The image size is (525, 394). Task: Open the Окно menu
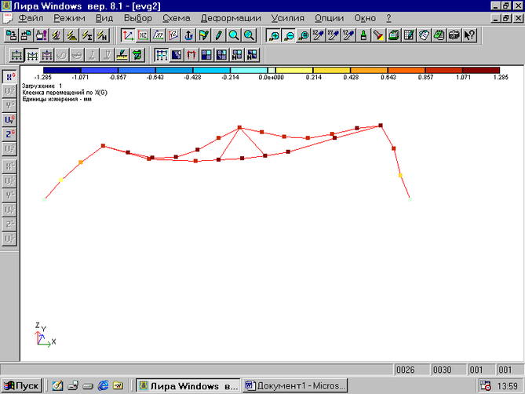(365, 18)
